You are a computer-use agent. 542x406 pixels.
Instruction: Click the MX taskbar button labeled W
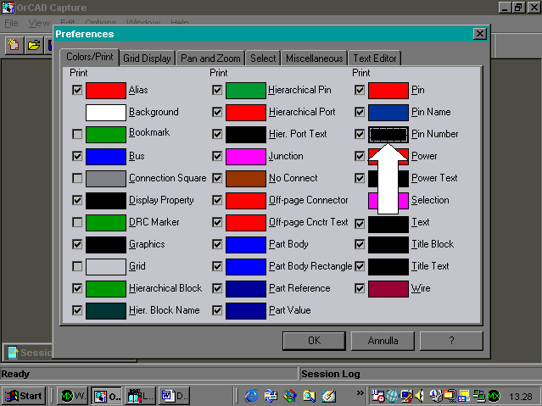(x=73, y=396)
